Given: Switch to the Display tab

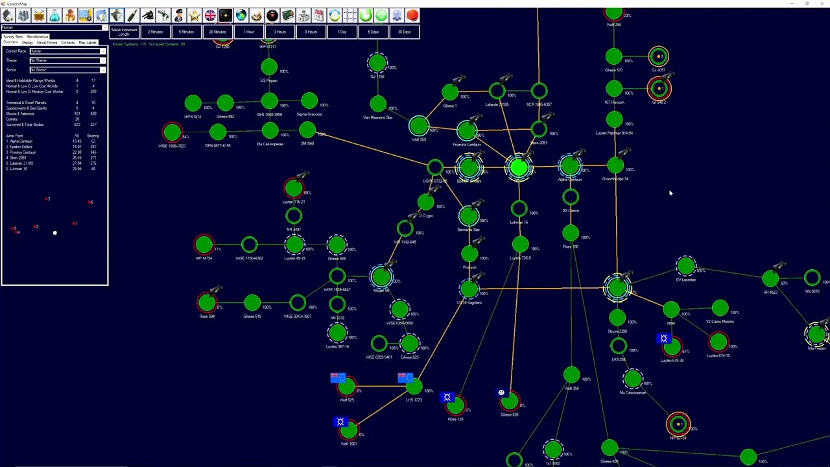Looking at the screenshot, I should coord(27,42).
